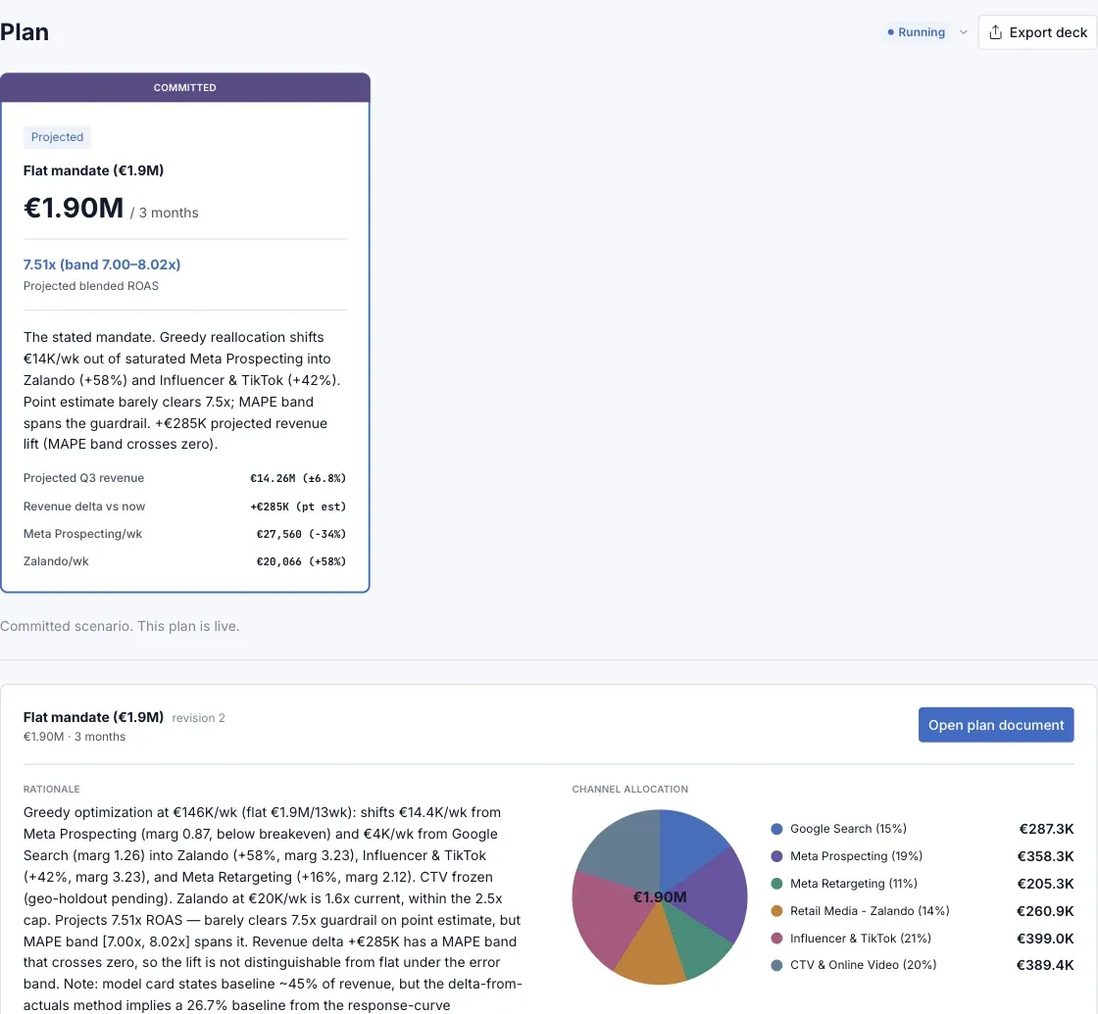
Task: Click the '€1.90M · 3 months' subtitle
Action: pos(75,737)
